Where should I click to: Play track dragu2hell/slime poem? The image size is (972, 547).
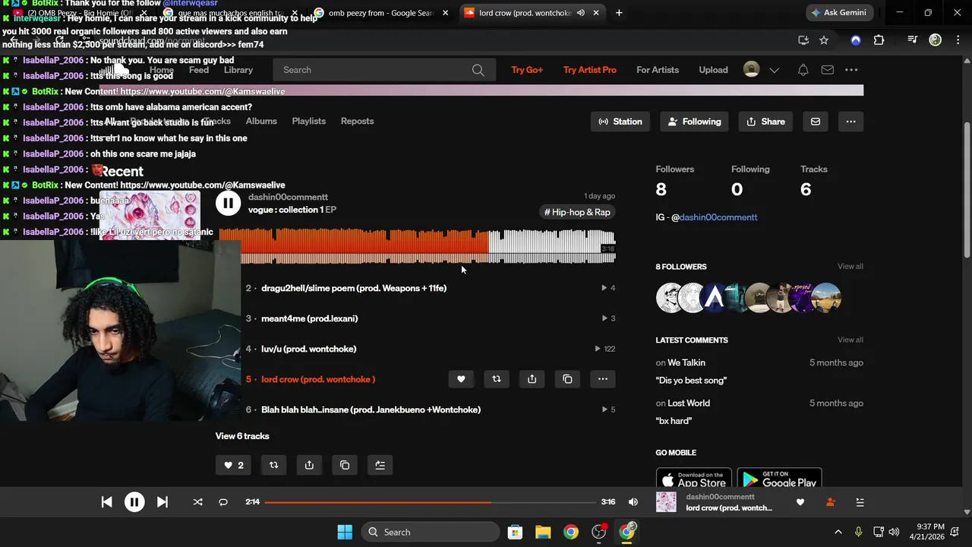(x=354, y=288)
